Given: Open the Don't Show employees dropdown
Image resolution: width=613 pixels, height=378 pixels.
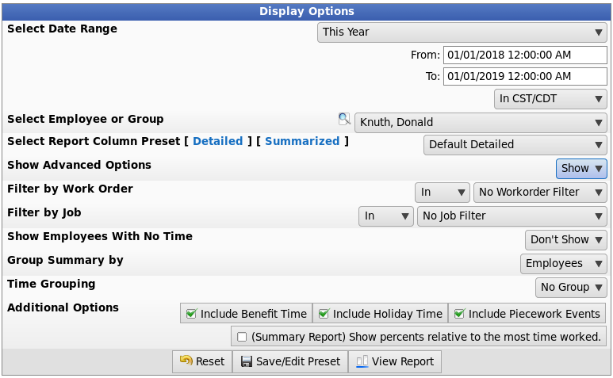Looking at the screenshot, I should (565, 240).
